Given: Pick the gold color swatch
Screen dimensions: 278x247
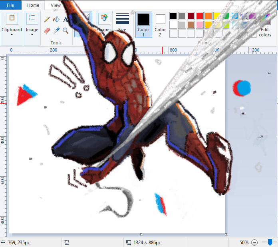Looking at the screenshot, I should 208,25.
